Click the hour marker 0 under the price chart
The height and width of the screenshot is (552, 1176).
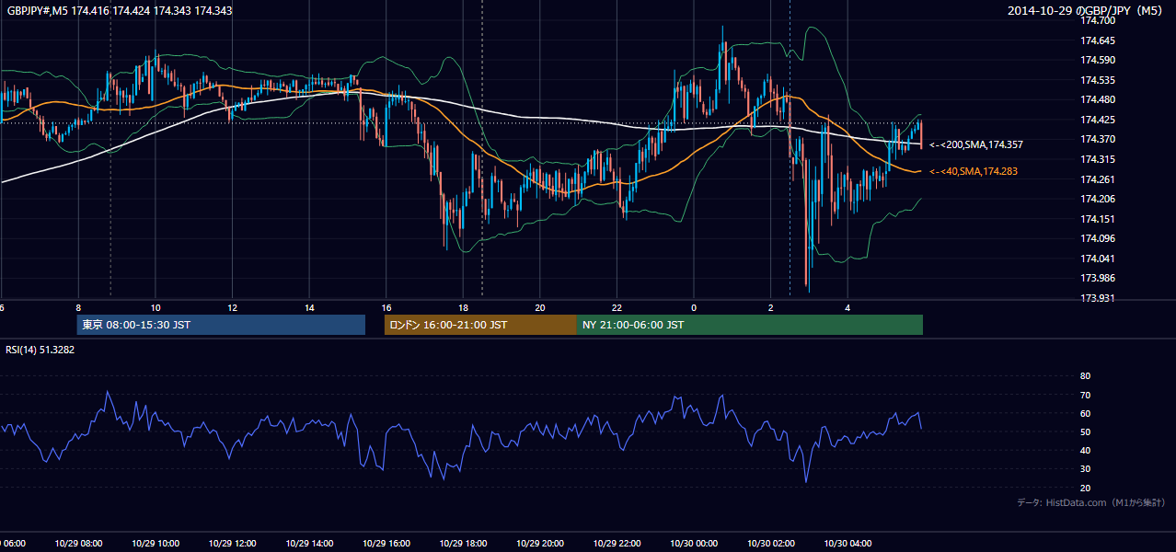(694, 307)
